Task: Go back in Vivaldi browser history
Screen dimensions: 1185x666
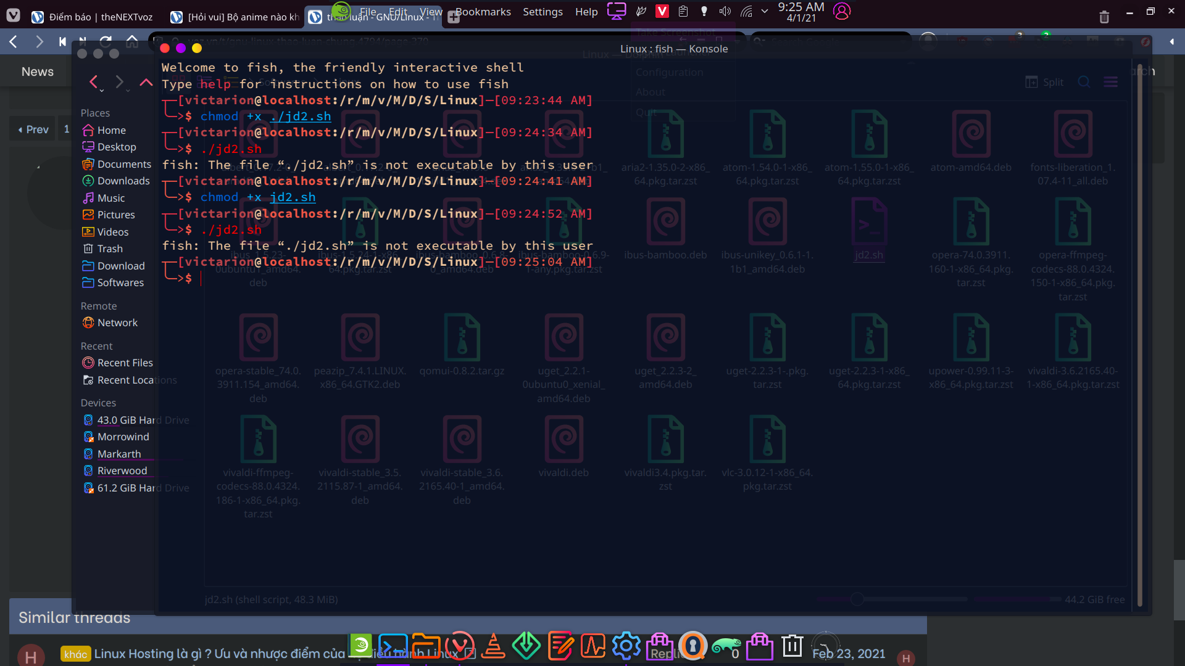Action: point(13,41)
